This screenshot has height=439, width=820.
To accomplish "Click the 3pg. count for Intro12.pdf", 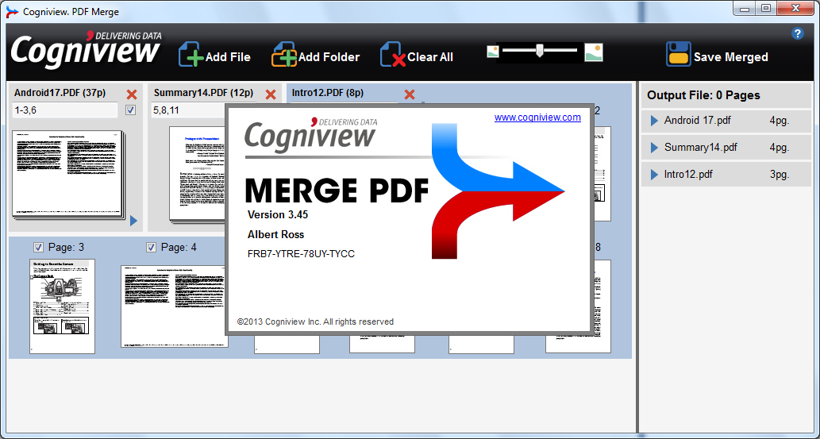I will point(780,174).
